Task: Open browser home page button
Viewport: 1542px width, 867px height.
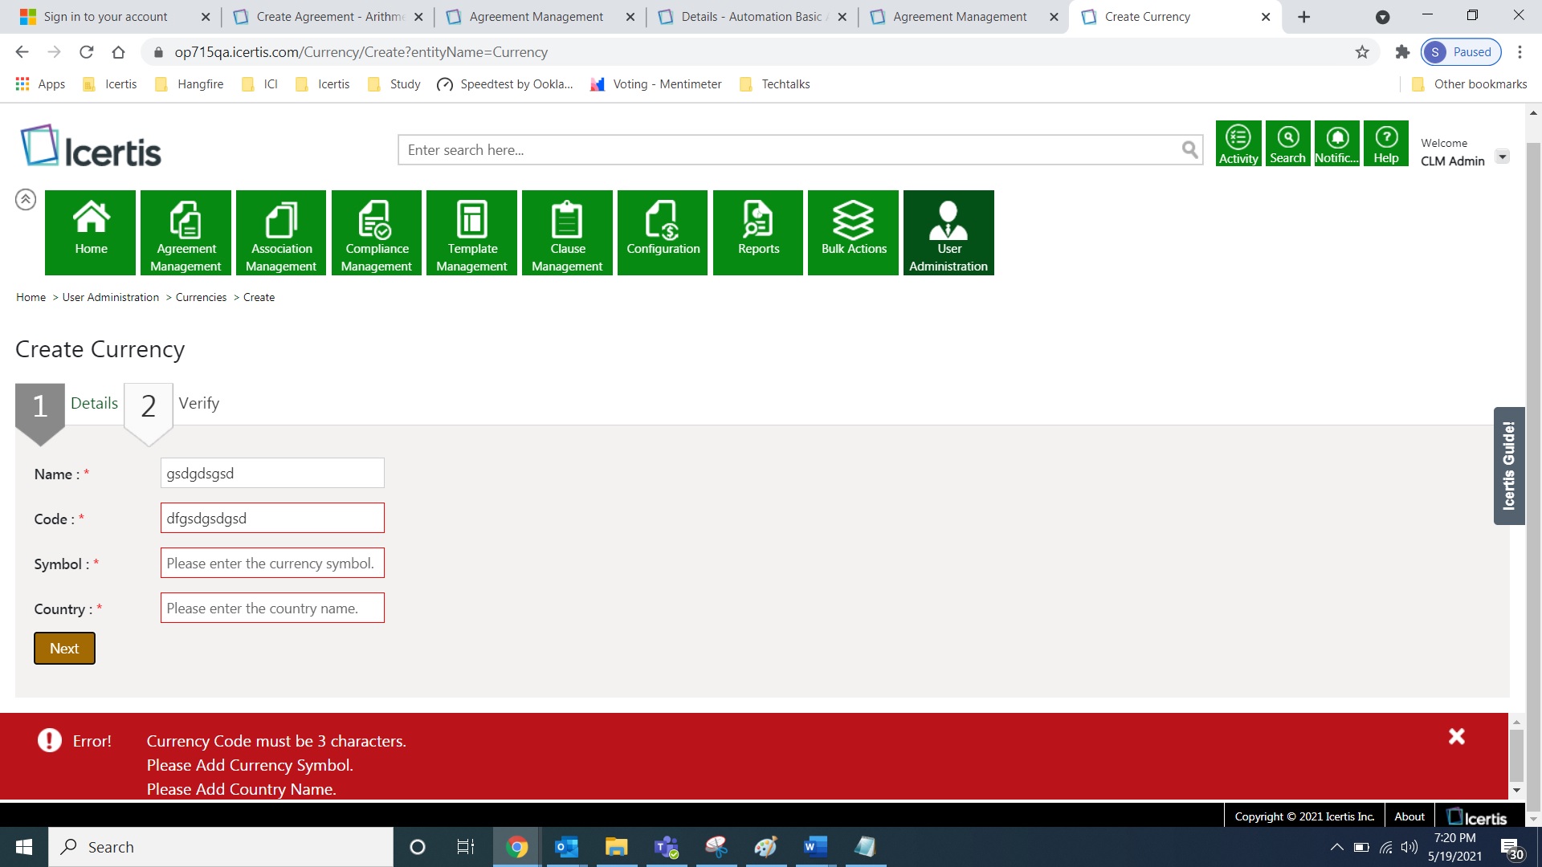Action: click(118, 52)
